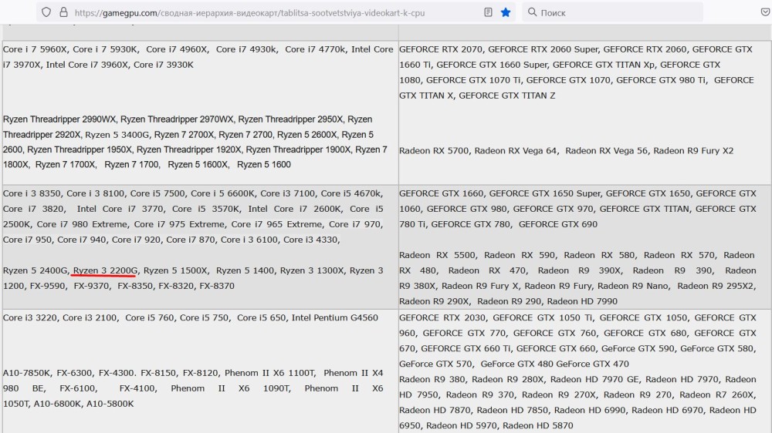Click the blue bookmark star icon
Image resolution: width=772 pixels, height=433 pixels.
(x=506, y=12)
